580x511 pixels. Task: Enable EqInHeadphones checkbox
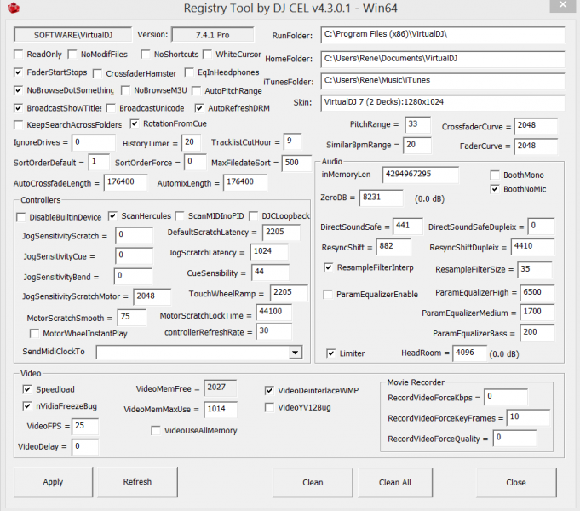point(189,72)
